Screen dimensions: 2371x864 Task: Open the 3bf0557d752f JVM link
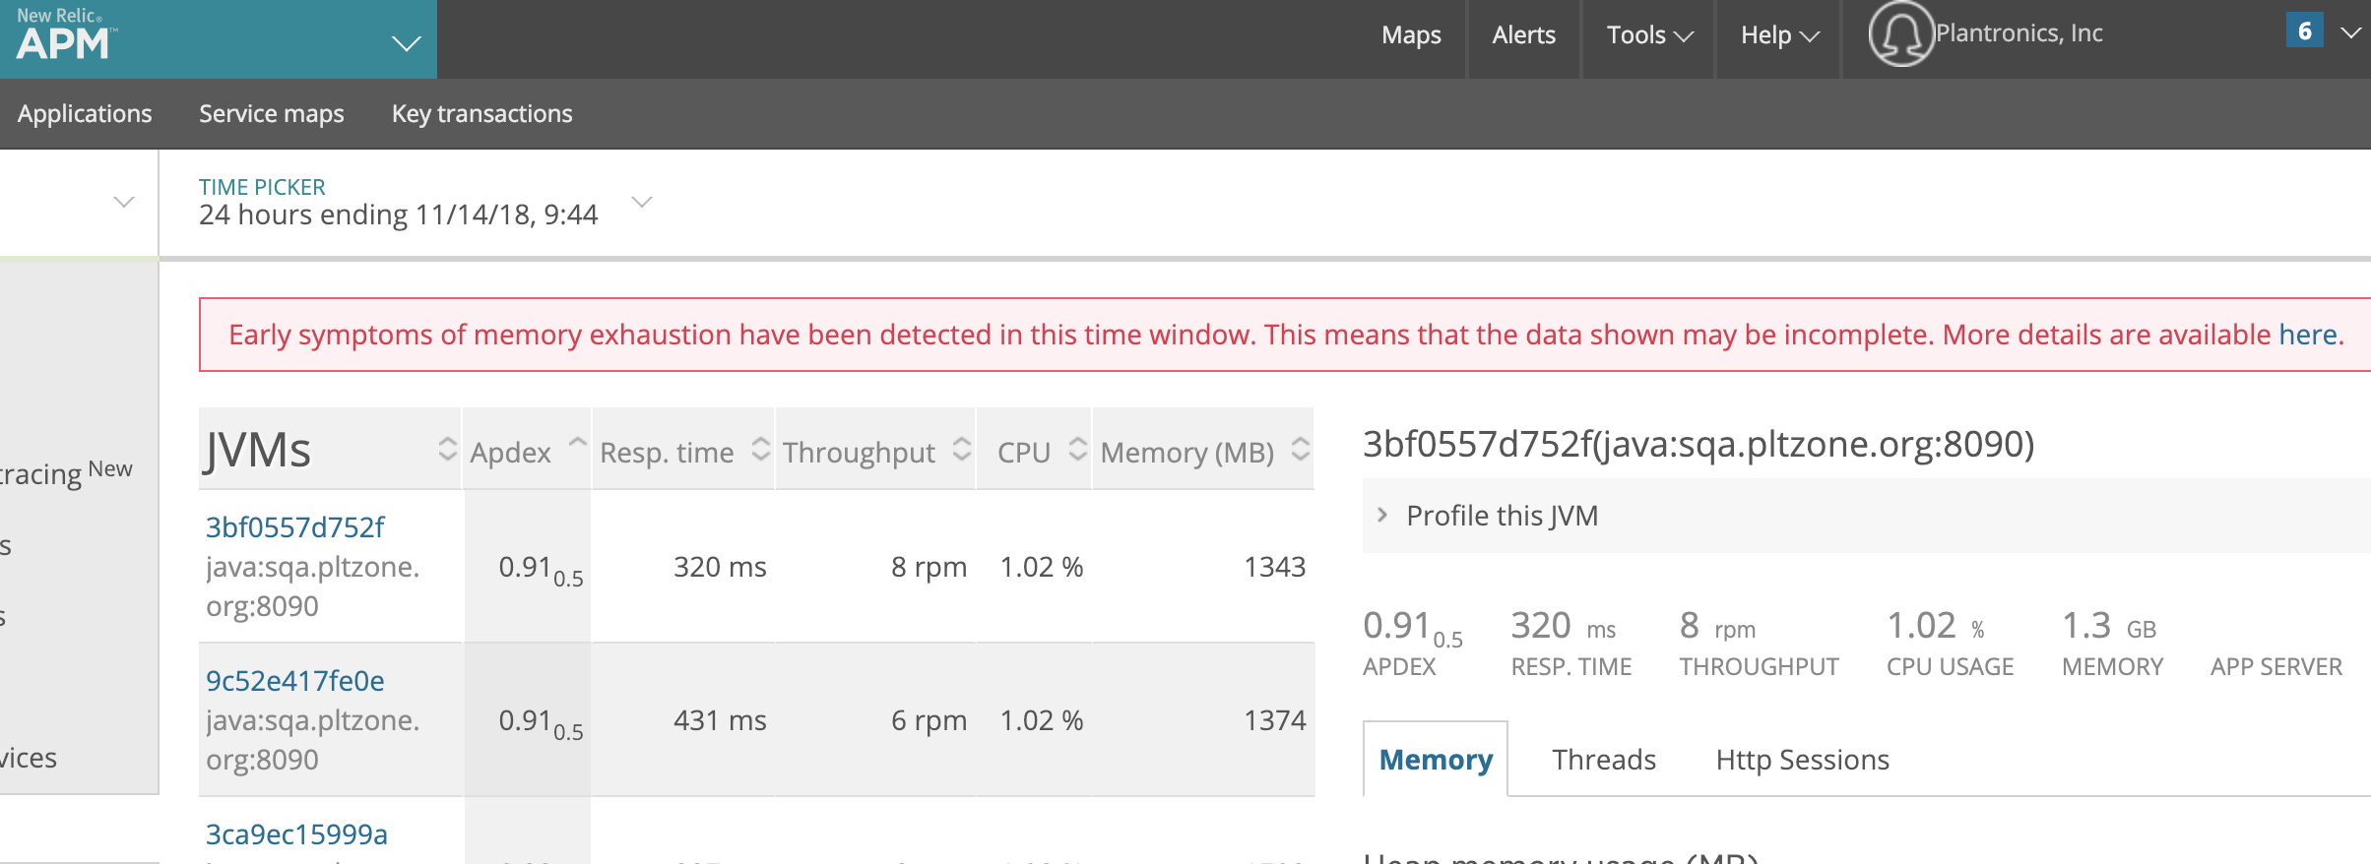tap(294, 527)
